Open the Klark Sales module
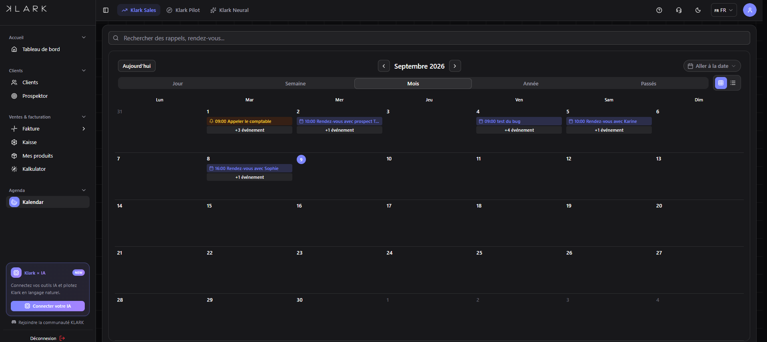Viewport: 767px width, 342px height. (139, 10)
